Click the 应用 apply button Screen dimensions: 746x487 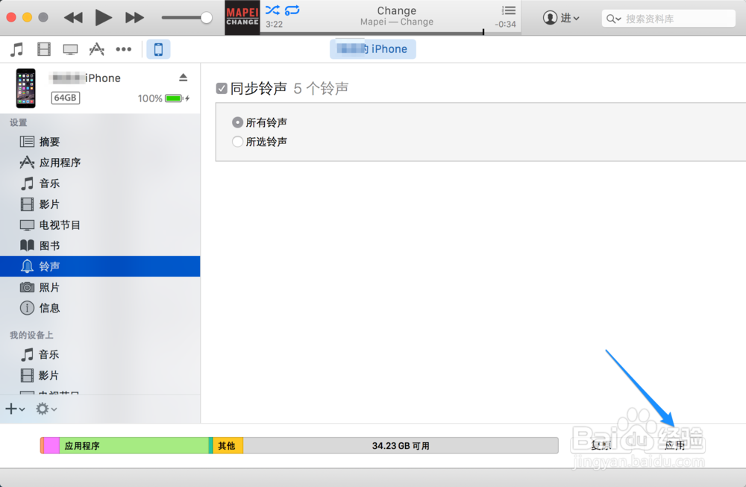point(674,446)
